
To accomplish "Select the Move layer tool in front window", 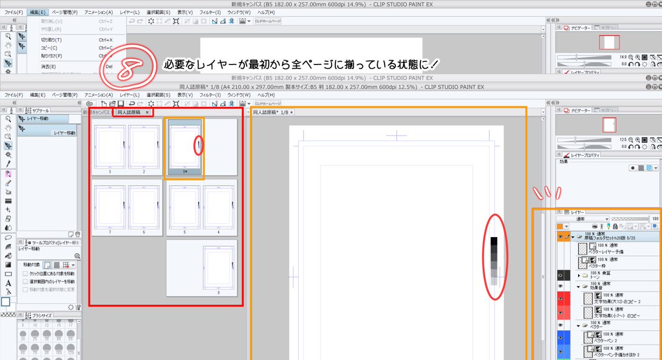I will [x=8, y=146].
